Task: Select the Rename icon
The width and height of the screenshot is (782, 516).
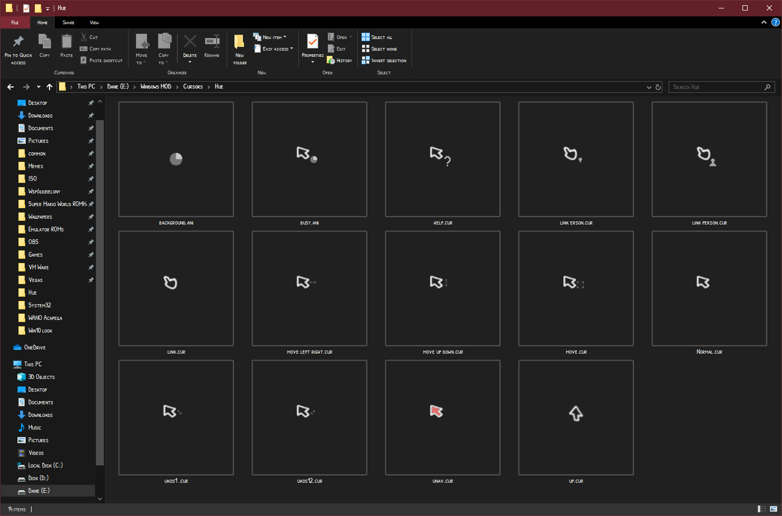Action: point(212,41)
